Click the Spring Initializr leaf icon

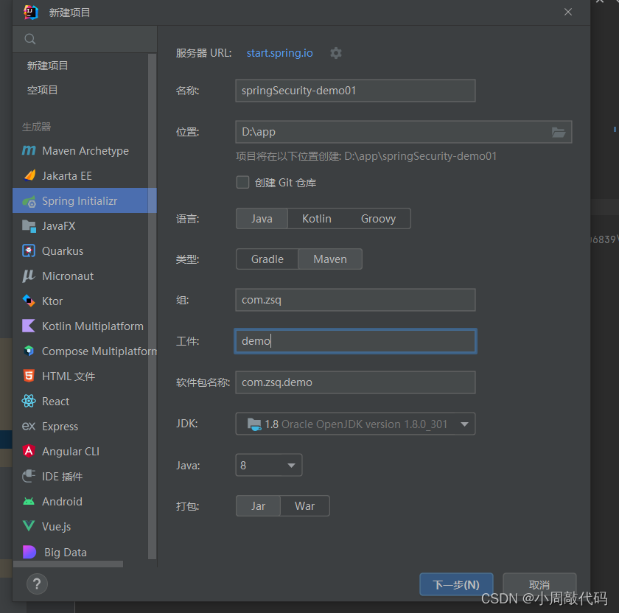29,201
